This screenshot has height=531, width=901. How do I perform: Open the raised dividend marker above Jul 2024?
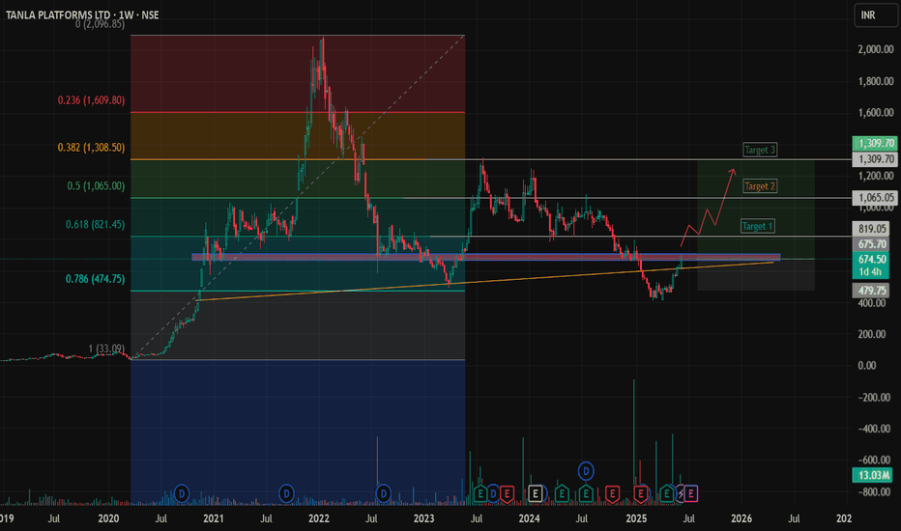pos(586,471)
